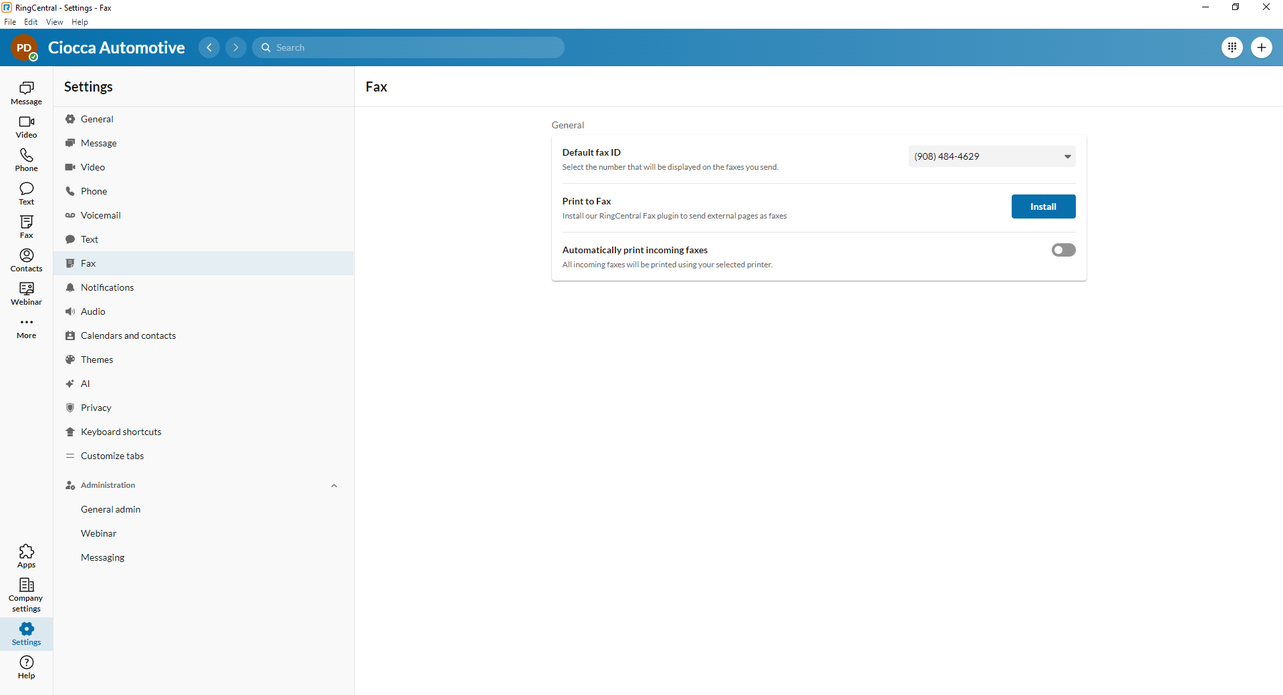This screenshot has width=1283, height=695.
Task: Open Help in left rail
Action: click(26, 667)
